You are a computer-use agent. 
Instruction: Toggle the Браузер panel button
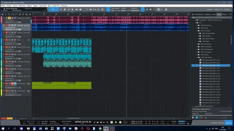pyautogui.click(x=229, y=123)
